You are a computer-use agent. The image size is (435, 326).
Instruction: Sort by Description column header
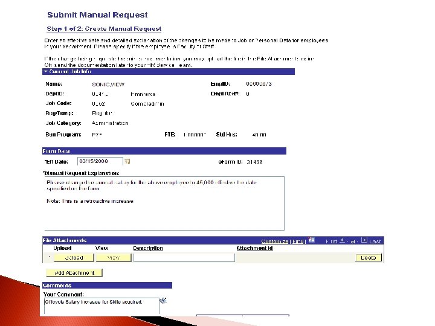click(x=148, y=248)
